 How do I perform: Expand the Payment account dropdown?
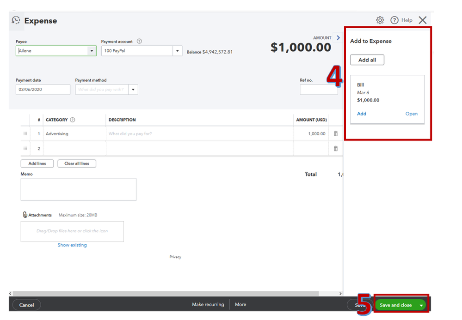[x=177, y=51]
